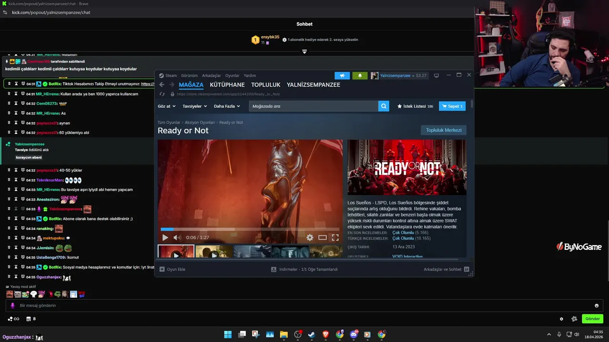The height and width of the screenshot is (342, 609).
Task: Toggle theater mode on trailer
Action: pyautogui.click(x=323, y=237)
